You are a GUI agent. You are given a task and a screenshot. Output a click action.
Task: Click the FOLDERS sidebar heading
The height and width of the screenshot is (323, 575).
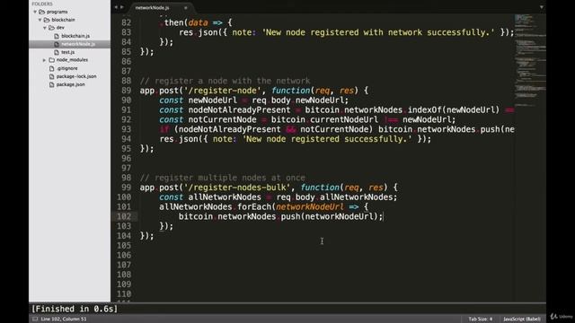tap(42, 4)
